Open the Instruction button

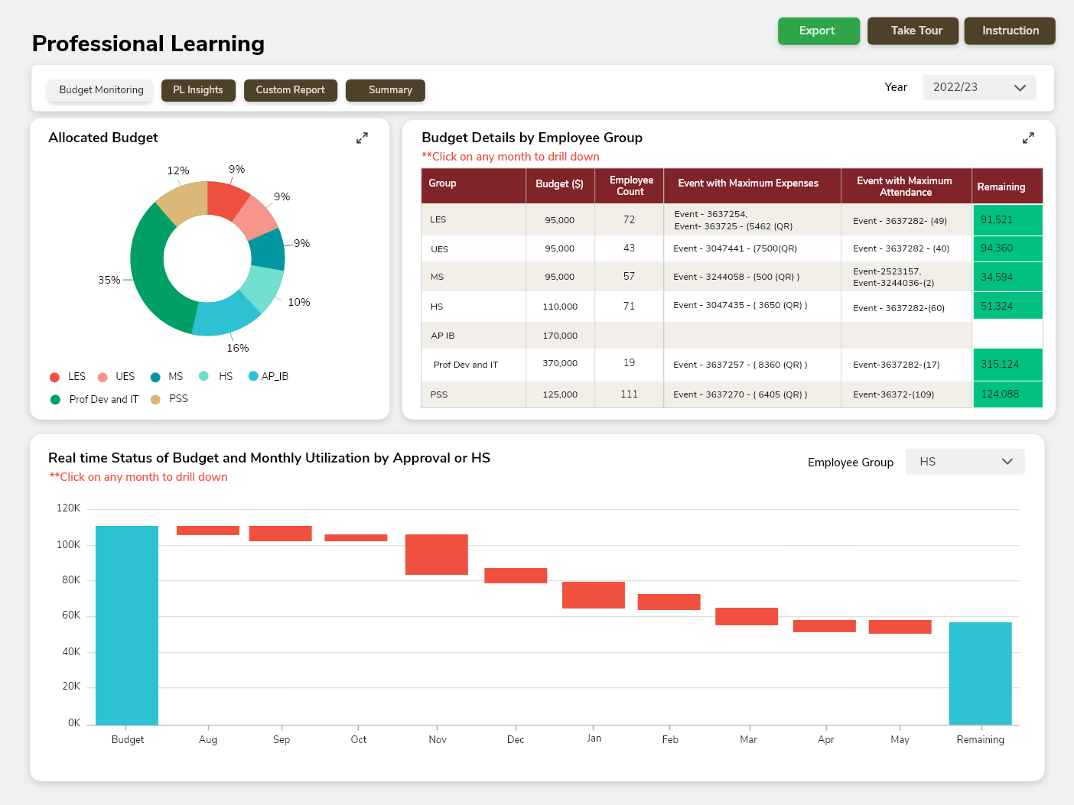click(1010, 31)
